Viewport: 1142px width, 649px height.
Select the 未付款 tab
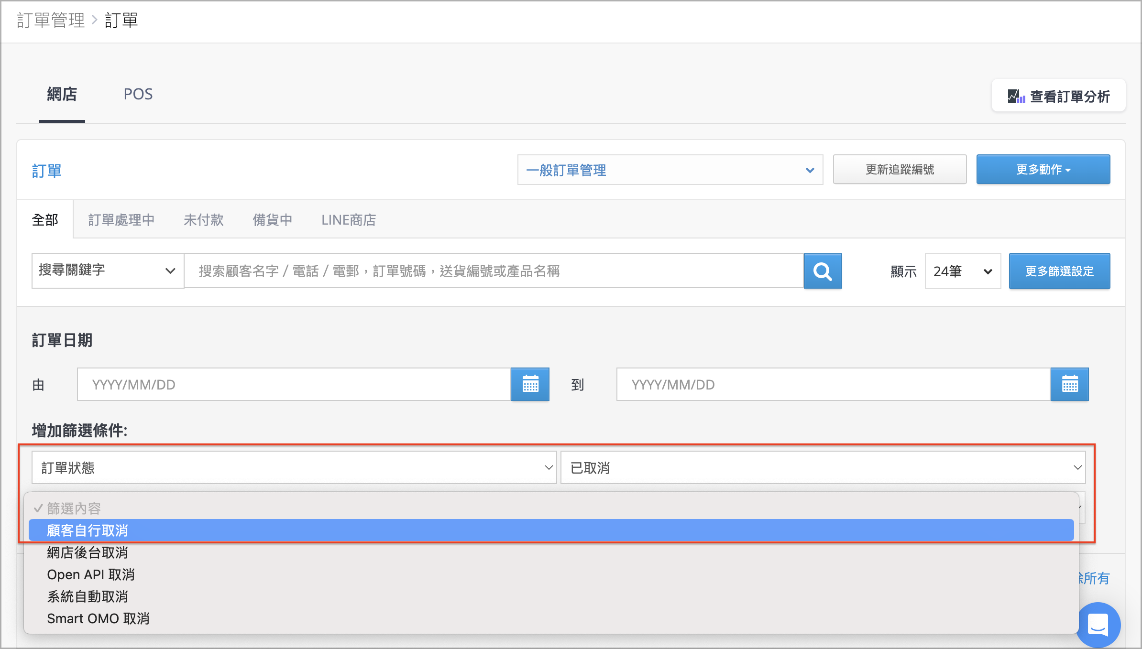(x=204, y=220)
